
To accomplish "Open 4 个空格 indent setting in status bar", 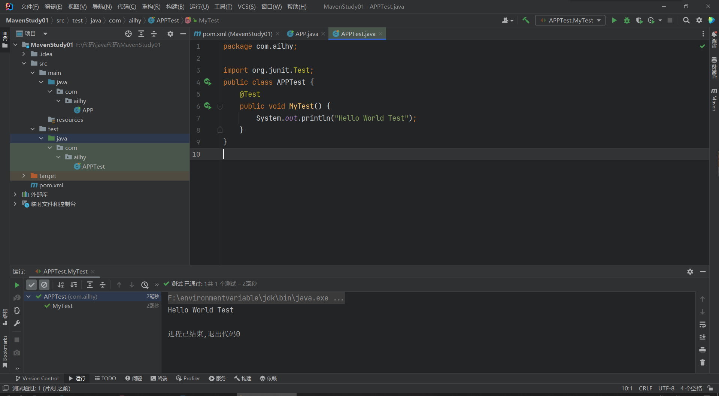I will tap(691, 388).
